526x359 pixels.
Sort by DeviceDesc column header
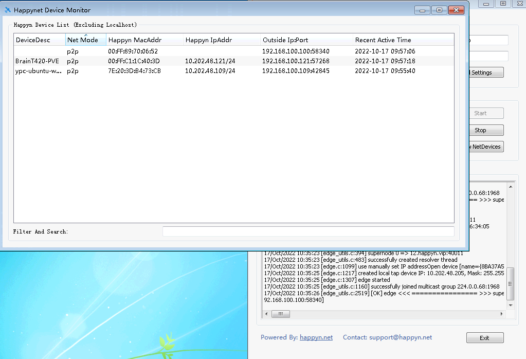[x=40, y=40]
